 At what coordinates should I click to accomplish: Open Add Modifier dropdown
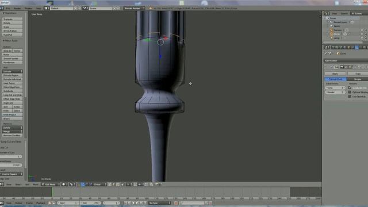coord(346,60)
